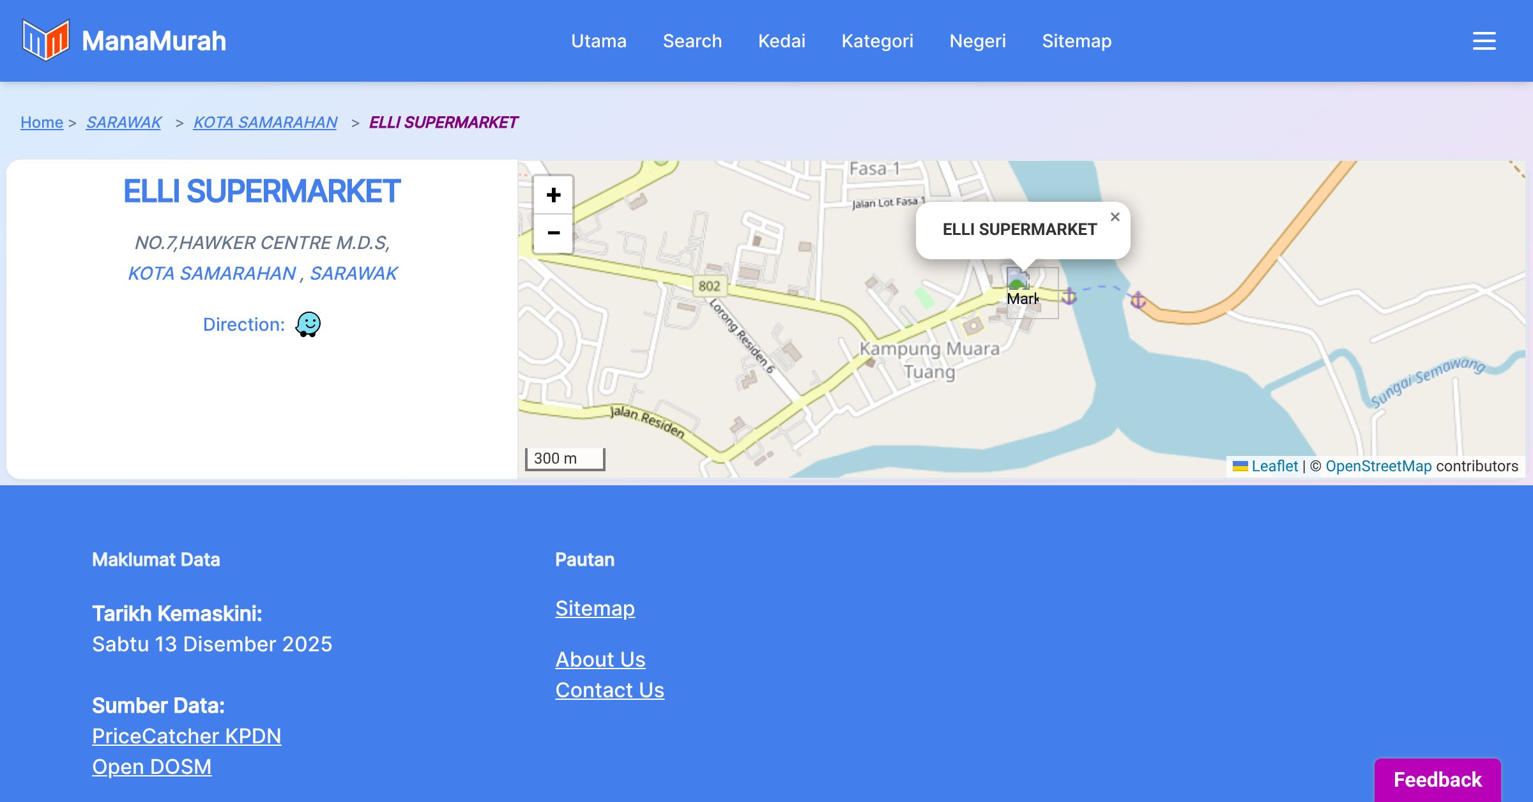Open PriceCatcher KPDN source link
Screen dimensions: 1533x802
187,736
